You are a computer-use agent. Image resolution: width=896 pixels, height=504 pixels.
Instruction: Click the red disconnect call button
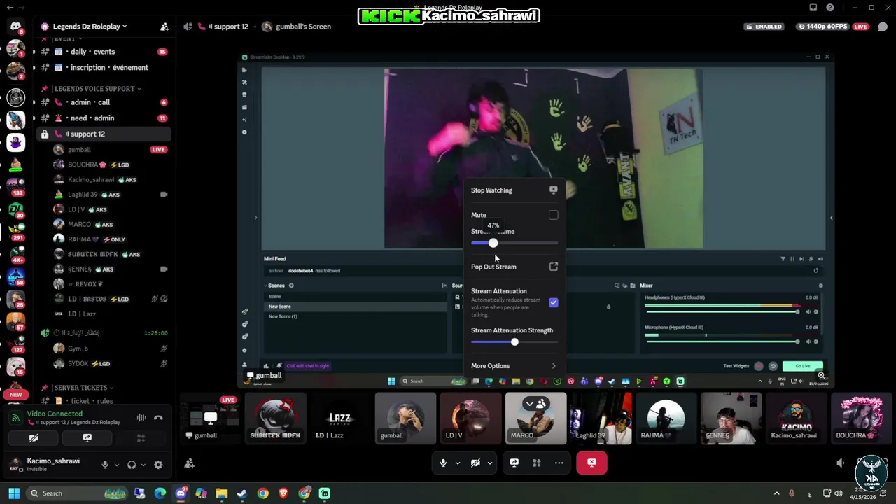click(591, 463)
